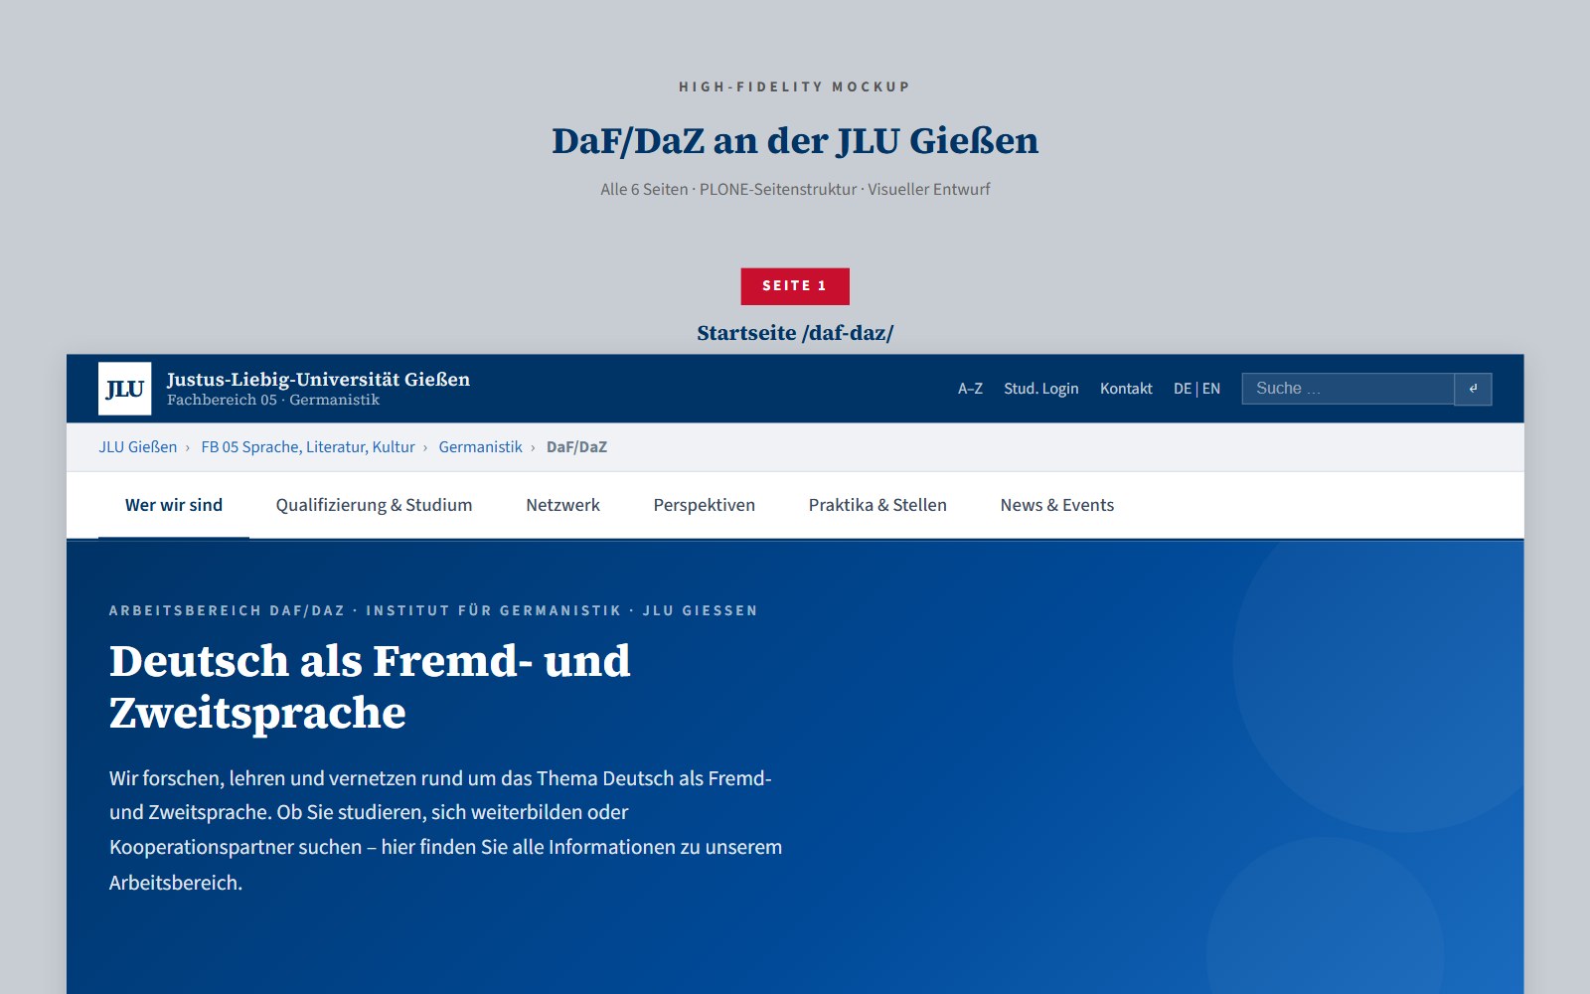Go to the Kontakt page
The height and width of the screenshot is (994, 1590).
point(1126,389)
